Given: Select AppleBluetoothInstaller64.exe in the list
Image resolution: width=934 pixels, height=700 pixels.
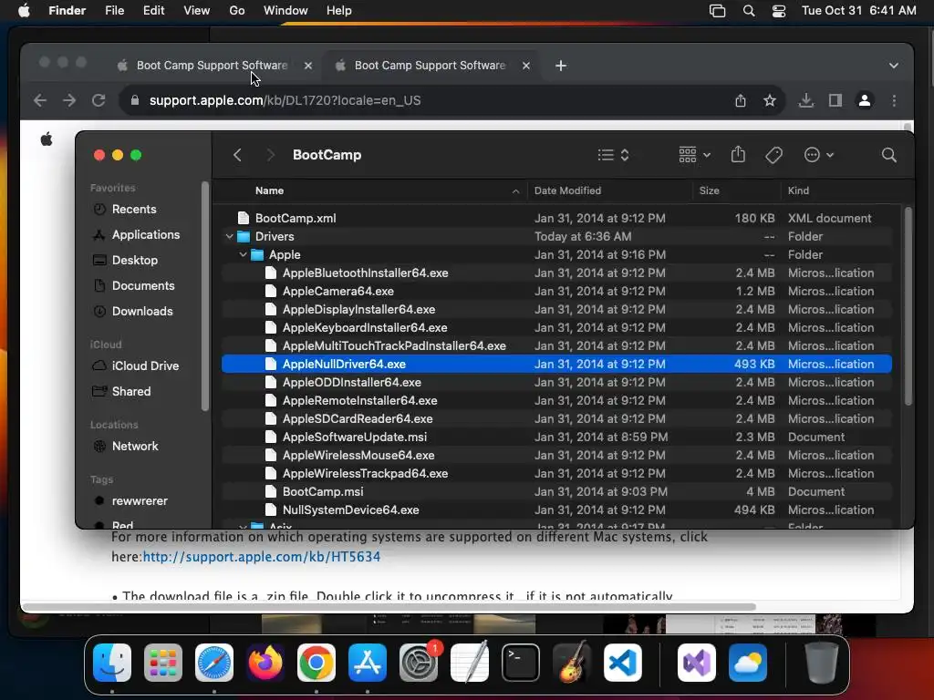Looking at the screenshot, I should [x=556, y=273].
